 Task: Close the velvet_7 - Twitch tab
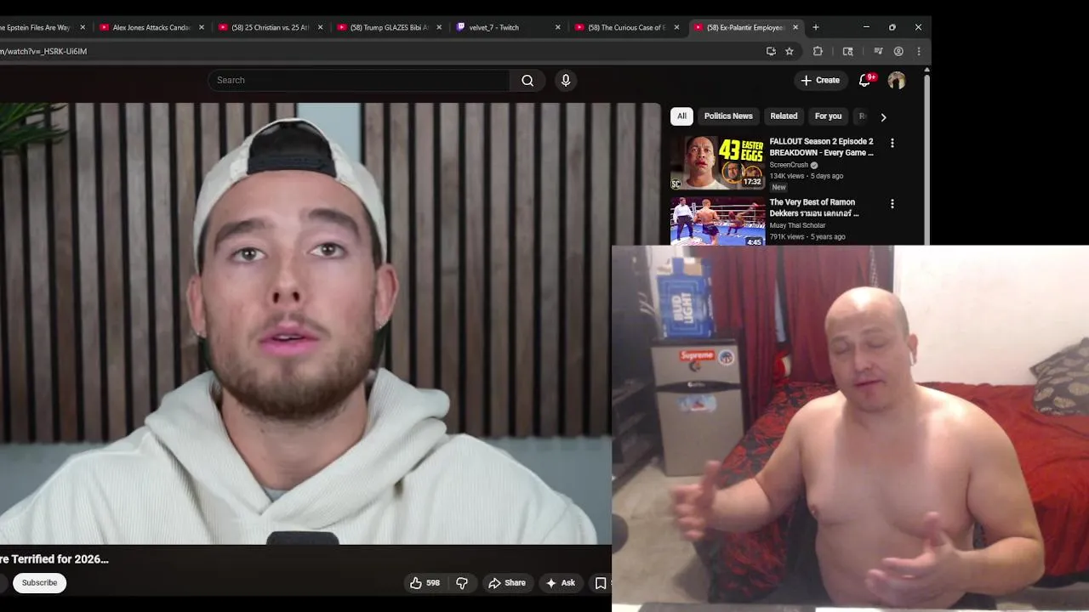point(558,27)
